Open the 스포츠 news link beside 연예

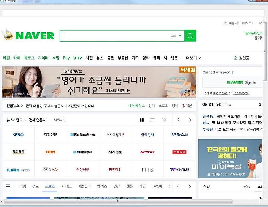tap(163, 106)
